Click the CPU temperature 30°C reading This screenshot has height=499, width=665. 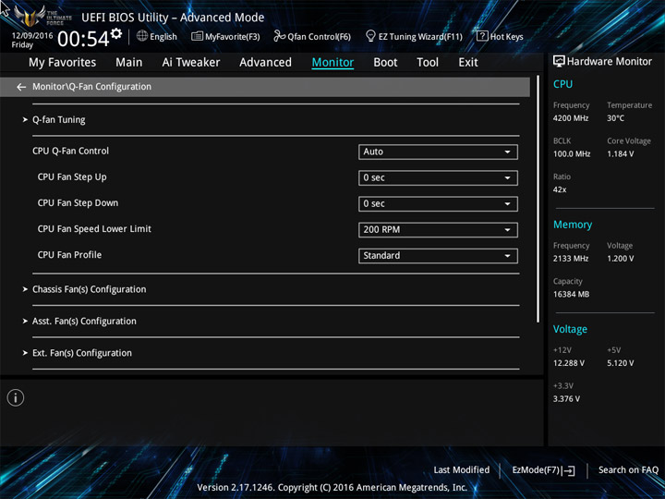[615, 118]
